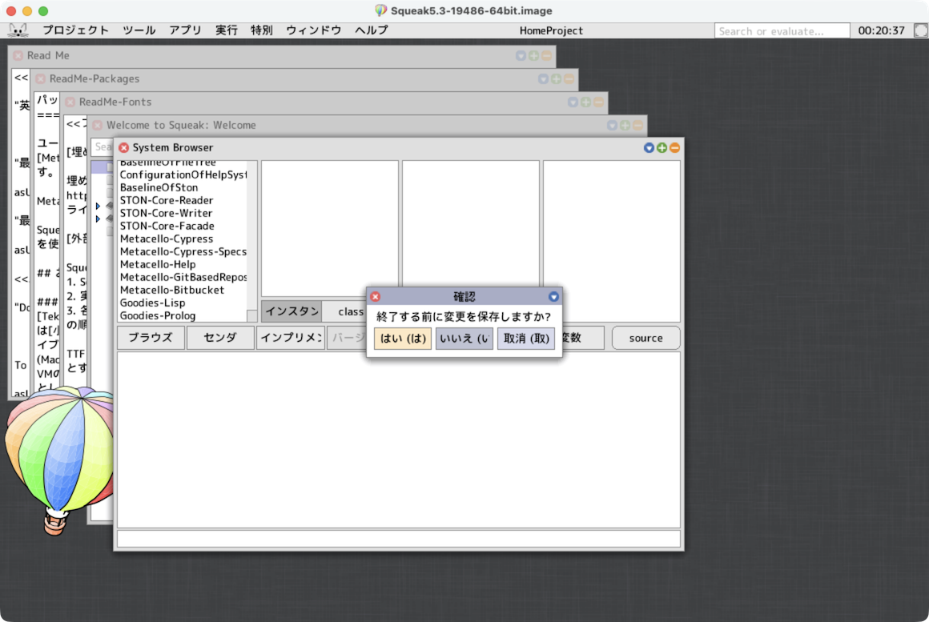This screenshot has height=622, width=929.
Task: Click はい to save changes
Action: [x=403, y=339]
